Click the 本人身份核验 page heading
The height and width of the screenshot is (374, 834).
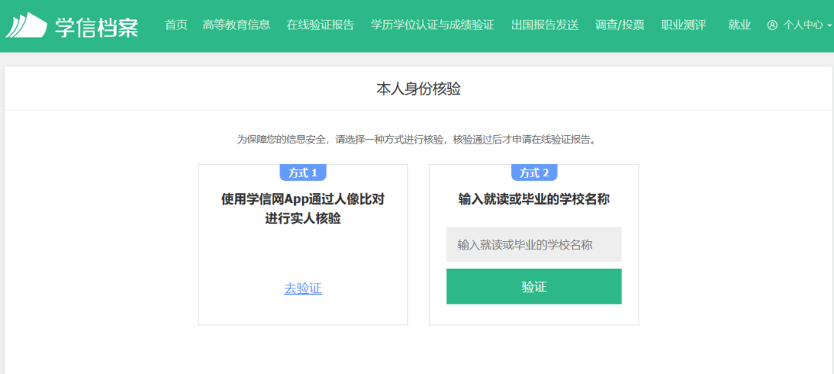[418, 89]
